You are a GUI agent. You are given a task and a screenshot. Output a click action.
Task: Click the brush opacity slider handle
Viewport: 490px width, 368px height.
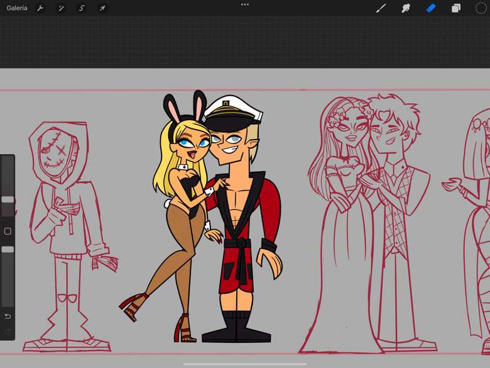(8, 249)
